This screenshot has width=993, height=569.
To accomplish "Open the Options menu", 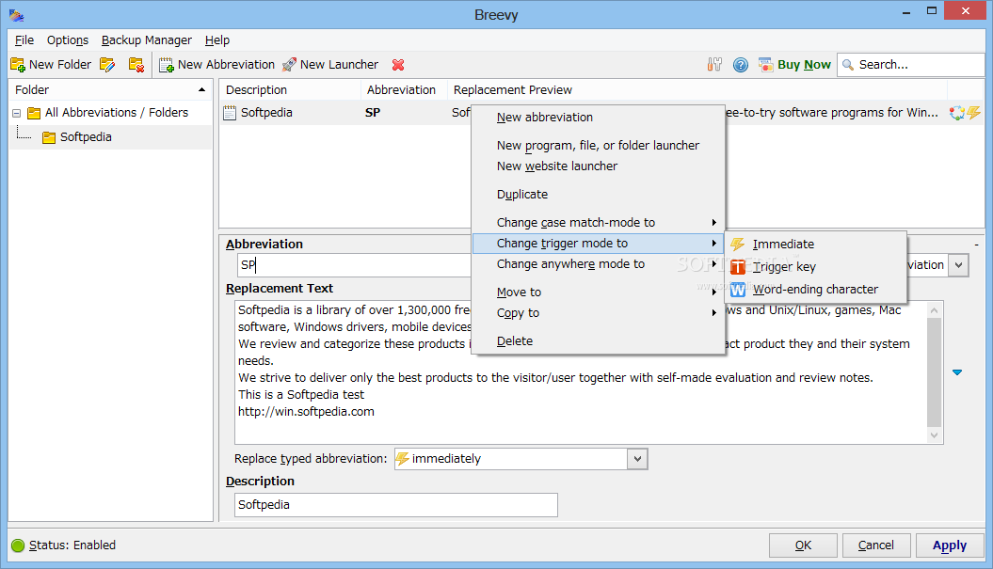I will click(68, 40).
